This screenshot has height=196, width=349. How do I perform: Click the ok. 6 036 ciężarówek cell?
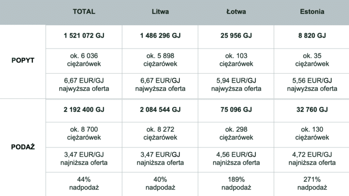click(84, 61)
